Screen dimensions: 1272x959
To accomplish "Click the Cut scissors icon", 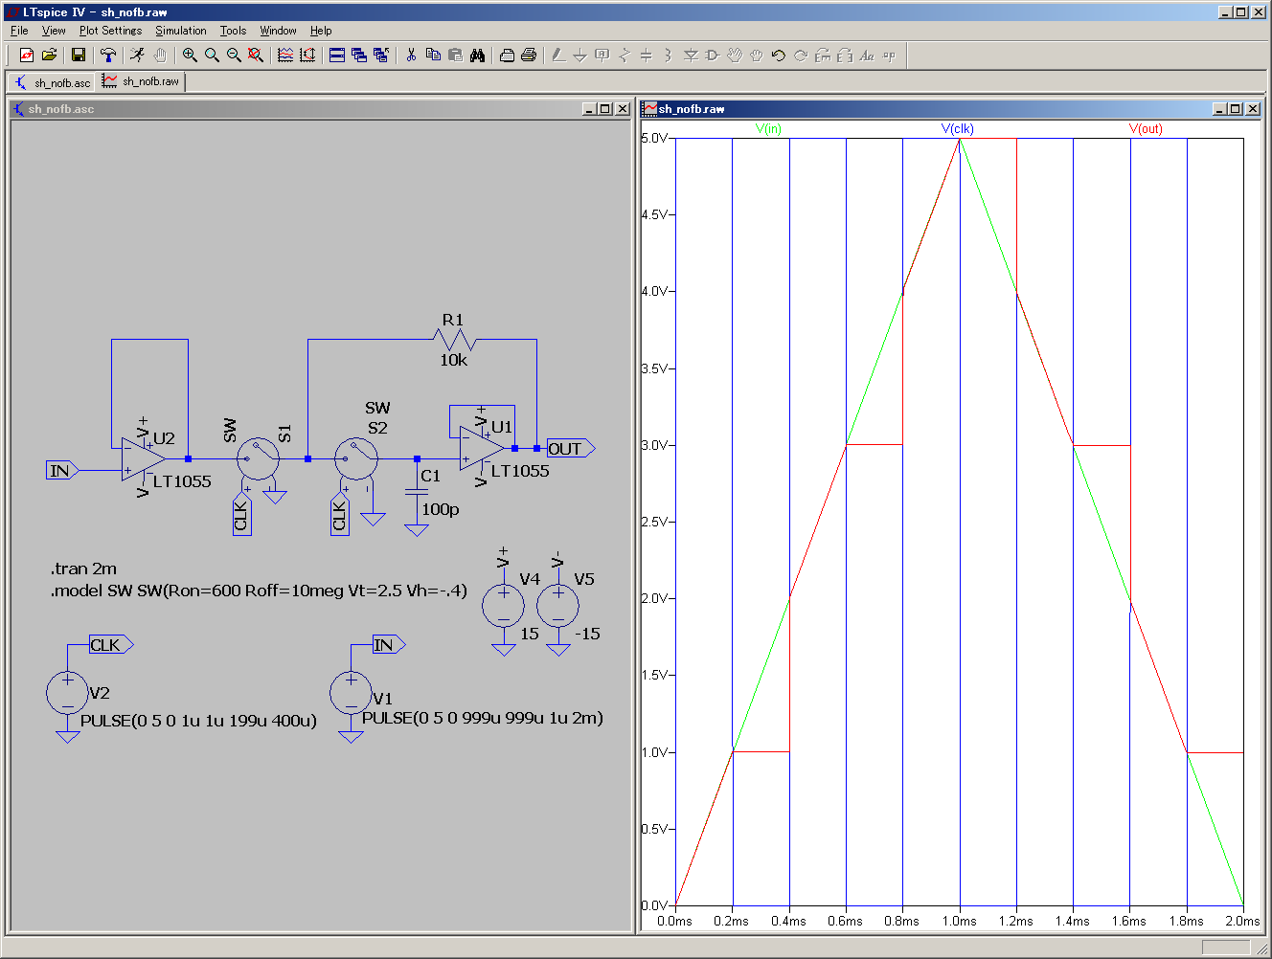I will coord(411,56).
